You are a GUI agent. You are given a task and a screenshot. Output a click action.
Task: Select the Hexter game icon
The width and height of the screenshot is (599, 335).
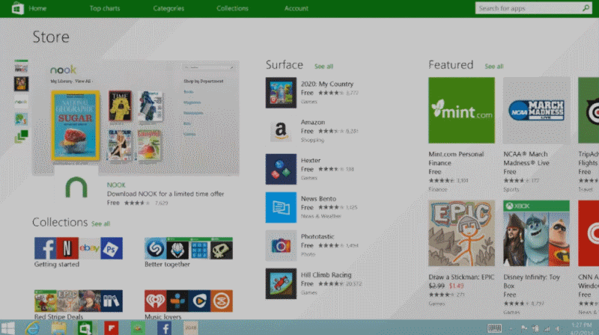281,169
